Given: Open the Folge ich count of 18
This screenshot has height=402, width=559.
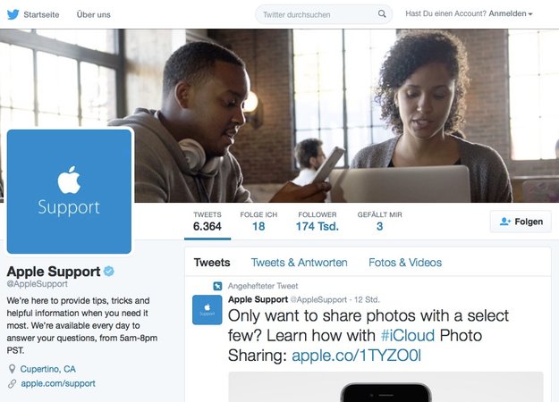Looking at the screenshot, I should point(258,222).
